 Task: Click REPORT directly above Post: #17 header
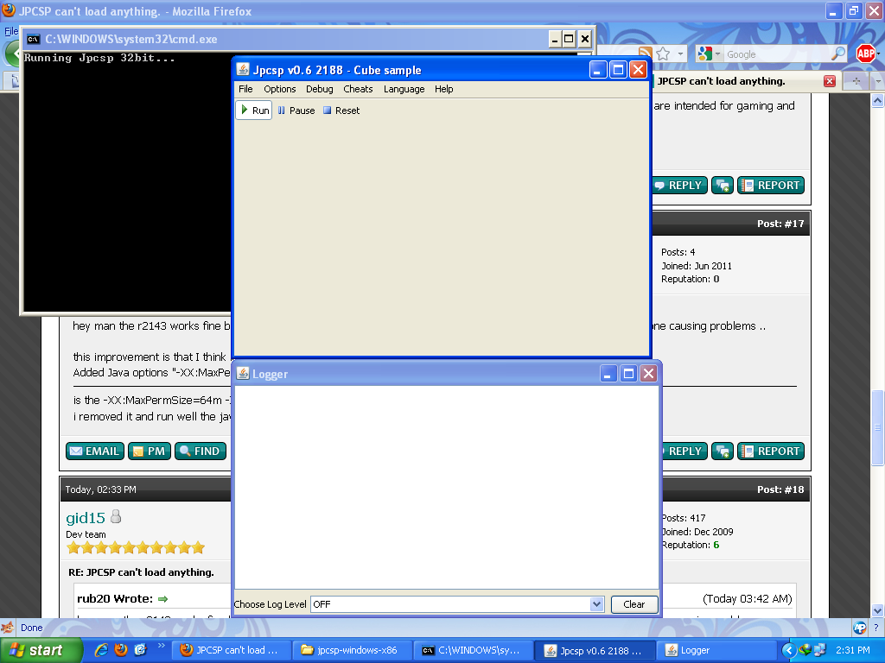point(770,185)
